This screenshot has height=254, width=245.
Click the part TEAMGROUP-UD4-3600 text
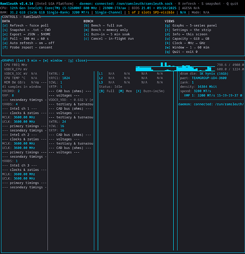pos(203,78)
